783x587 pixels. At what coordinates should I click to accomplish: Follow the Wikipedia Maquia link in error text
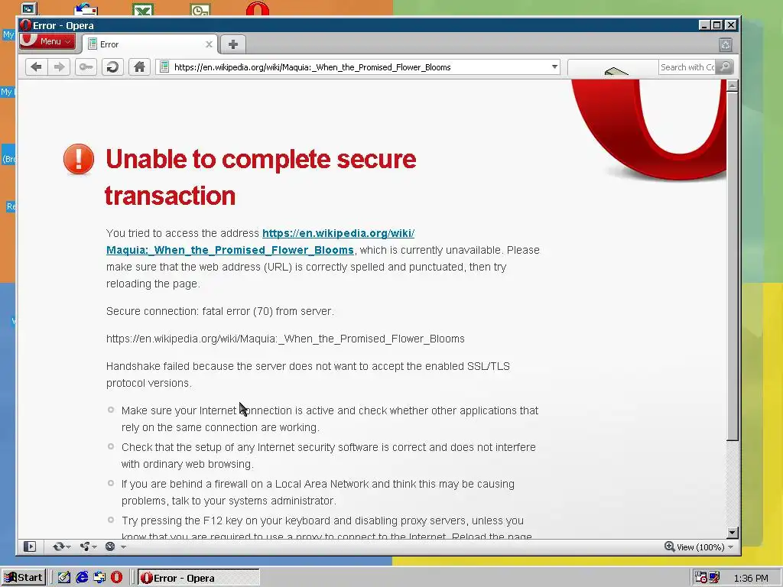click(x=260, y=242)
